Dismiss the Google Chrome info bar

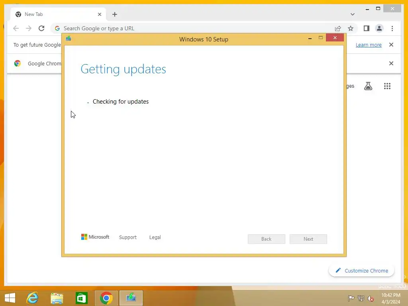pos(391,63)
